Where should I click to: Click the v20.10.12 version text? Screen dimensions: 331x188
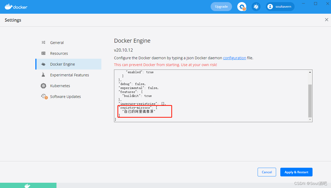123,50
